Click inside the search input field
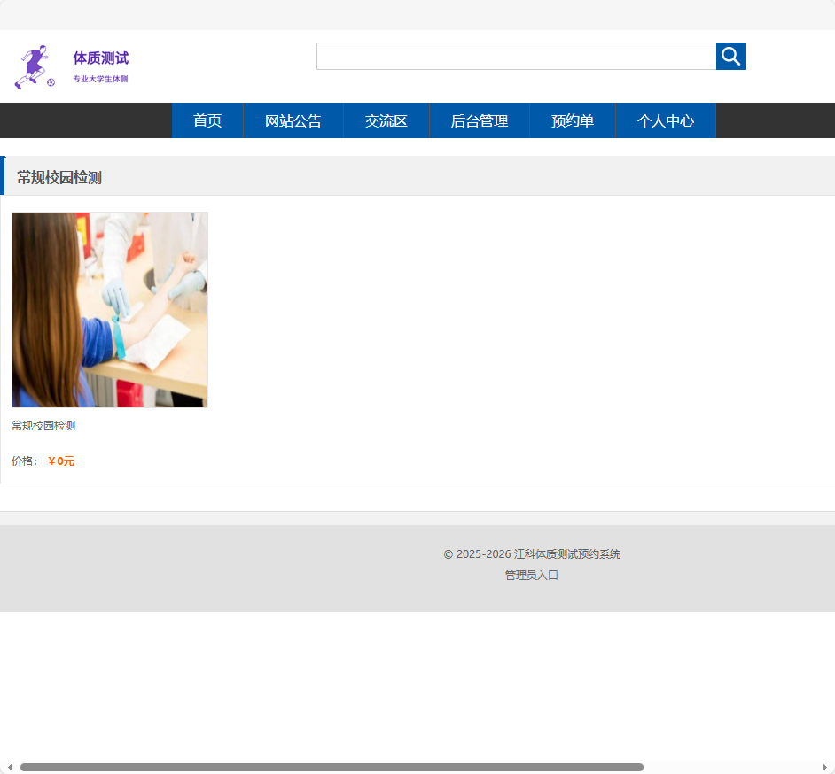 coord(514,56)
